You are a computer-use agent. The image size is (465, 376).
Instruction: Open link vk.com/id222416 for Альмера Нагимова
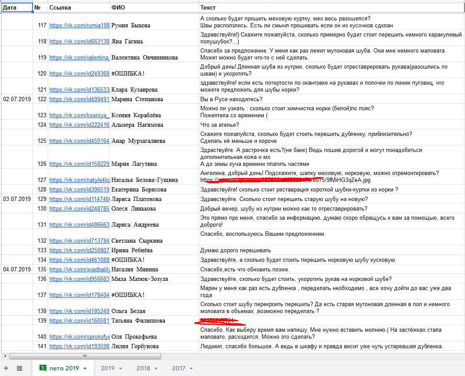(79, 125)
